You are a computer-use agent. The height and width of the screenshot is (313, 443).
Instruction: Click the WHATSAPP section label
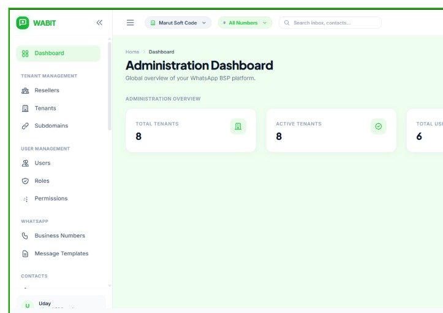point(34,222)
